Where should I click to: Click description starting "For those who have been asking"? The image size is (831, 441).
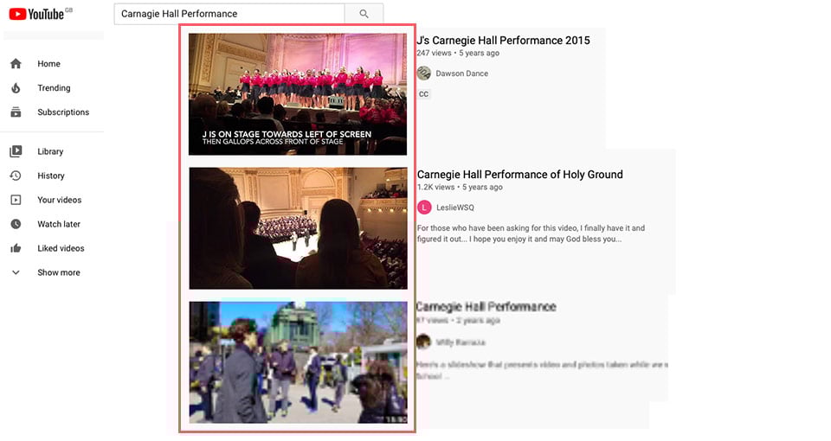tap(531, 233)
